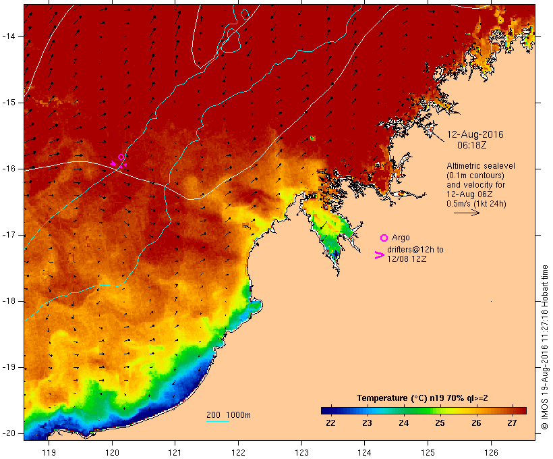Click the '0.5m/s (1kt 24h)' text
The height and width of the screenshot is (459, 553).
tap(476, 204)
